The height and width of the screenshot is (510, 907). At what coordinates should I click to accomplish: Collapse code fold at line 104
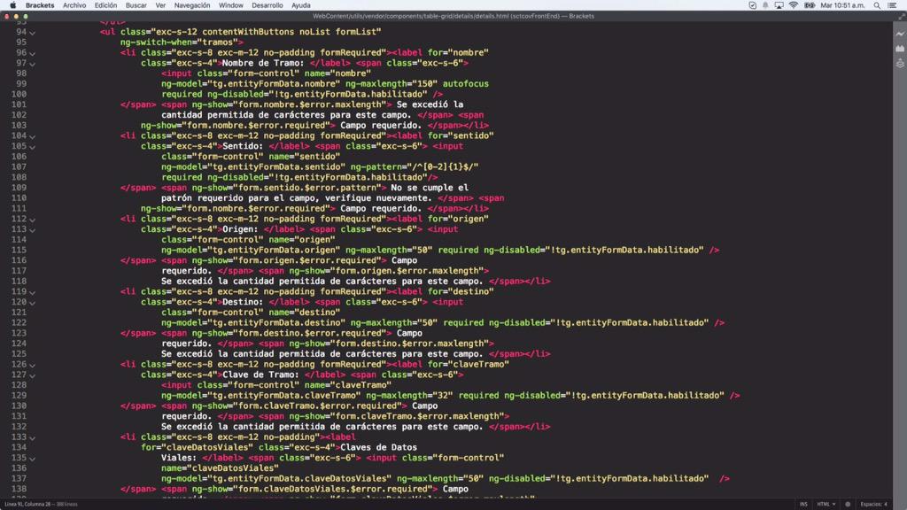[33, 136]
